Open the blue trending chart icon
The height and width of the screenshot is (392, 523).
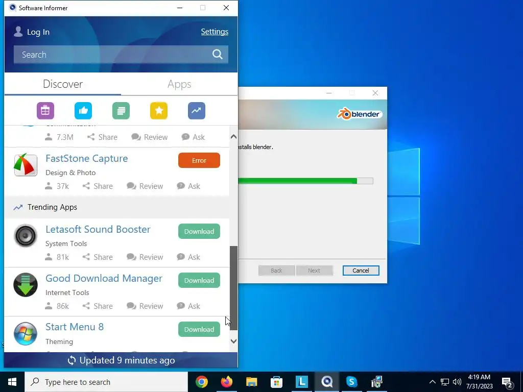pos(197,111)
